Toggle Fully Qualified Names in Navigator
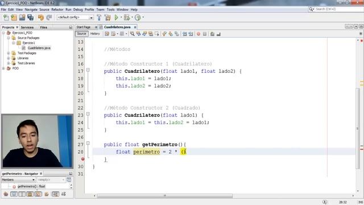The width and height of the screenshot is (364, 205). [47, 194]
